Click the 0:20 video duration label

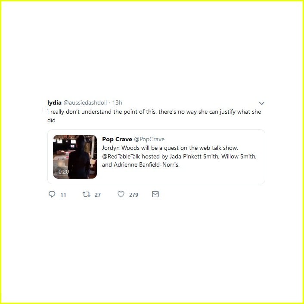(x=64, y=171)
